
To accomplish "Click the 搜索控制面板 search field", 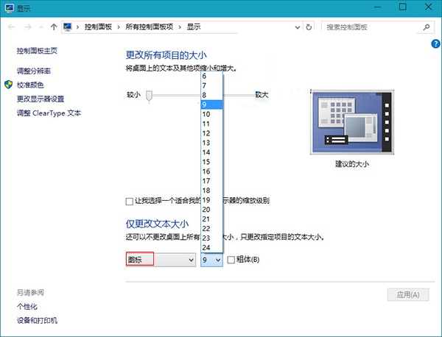I will (371, 27).
